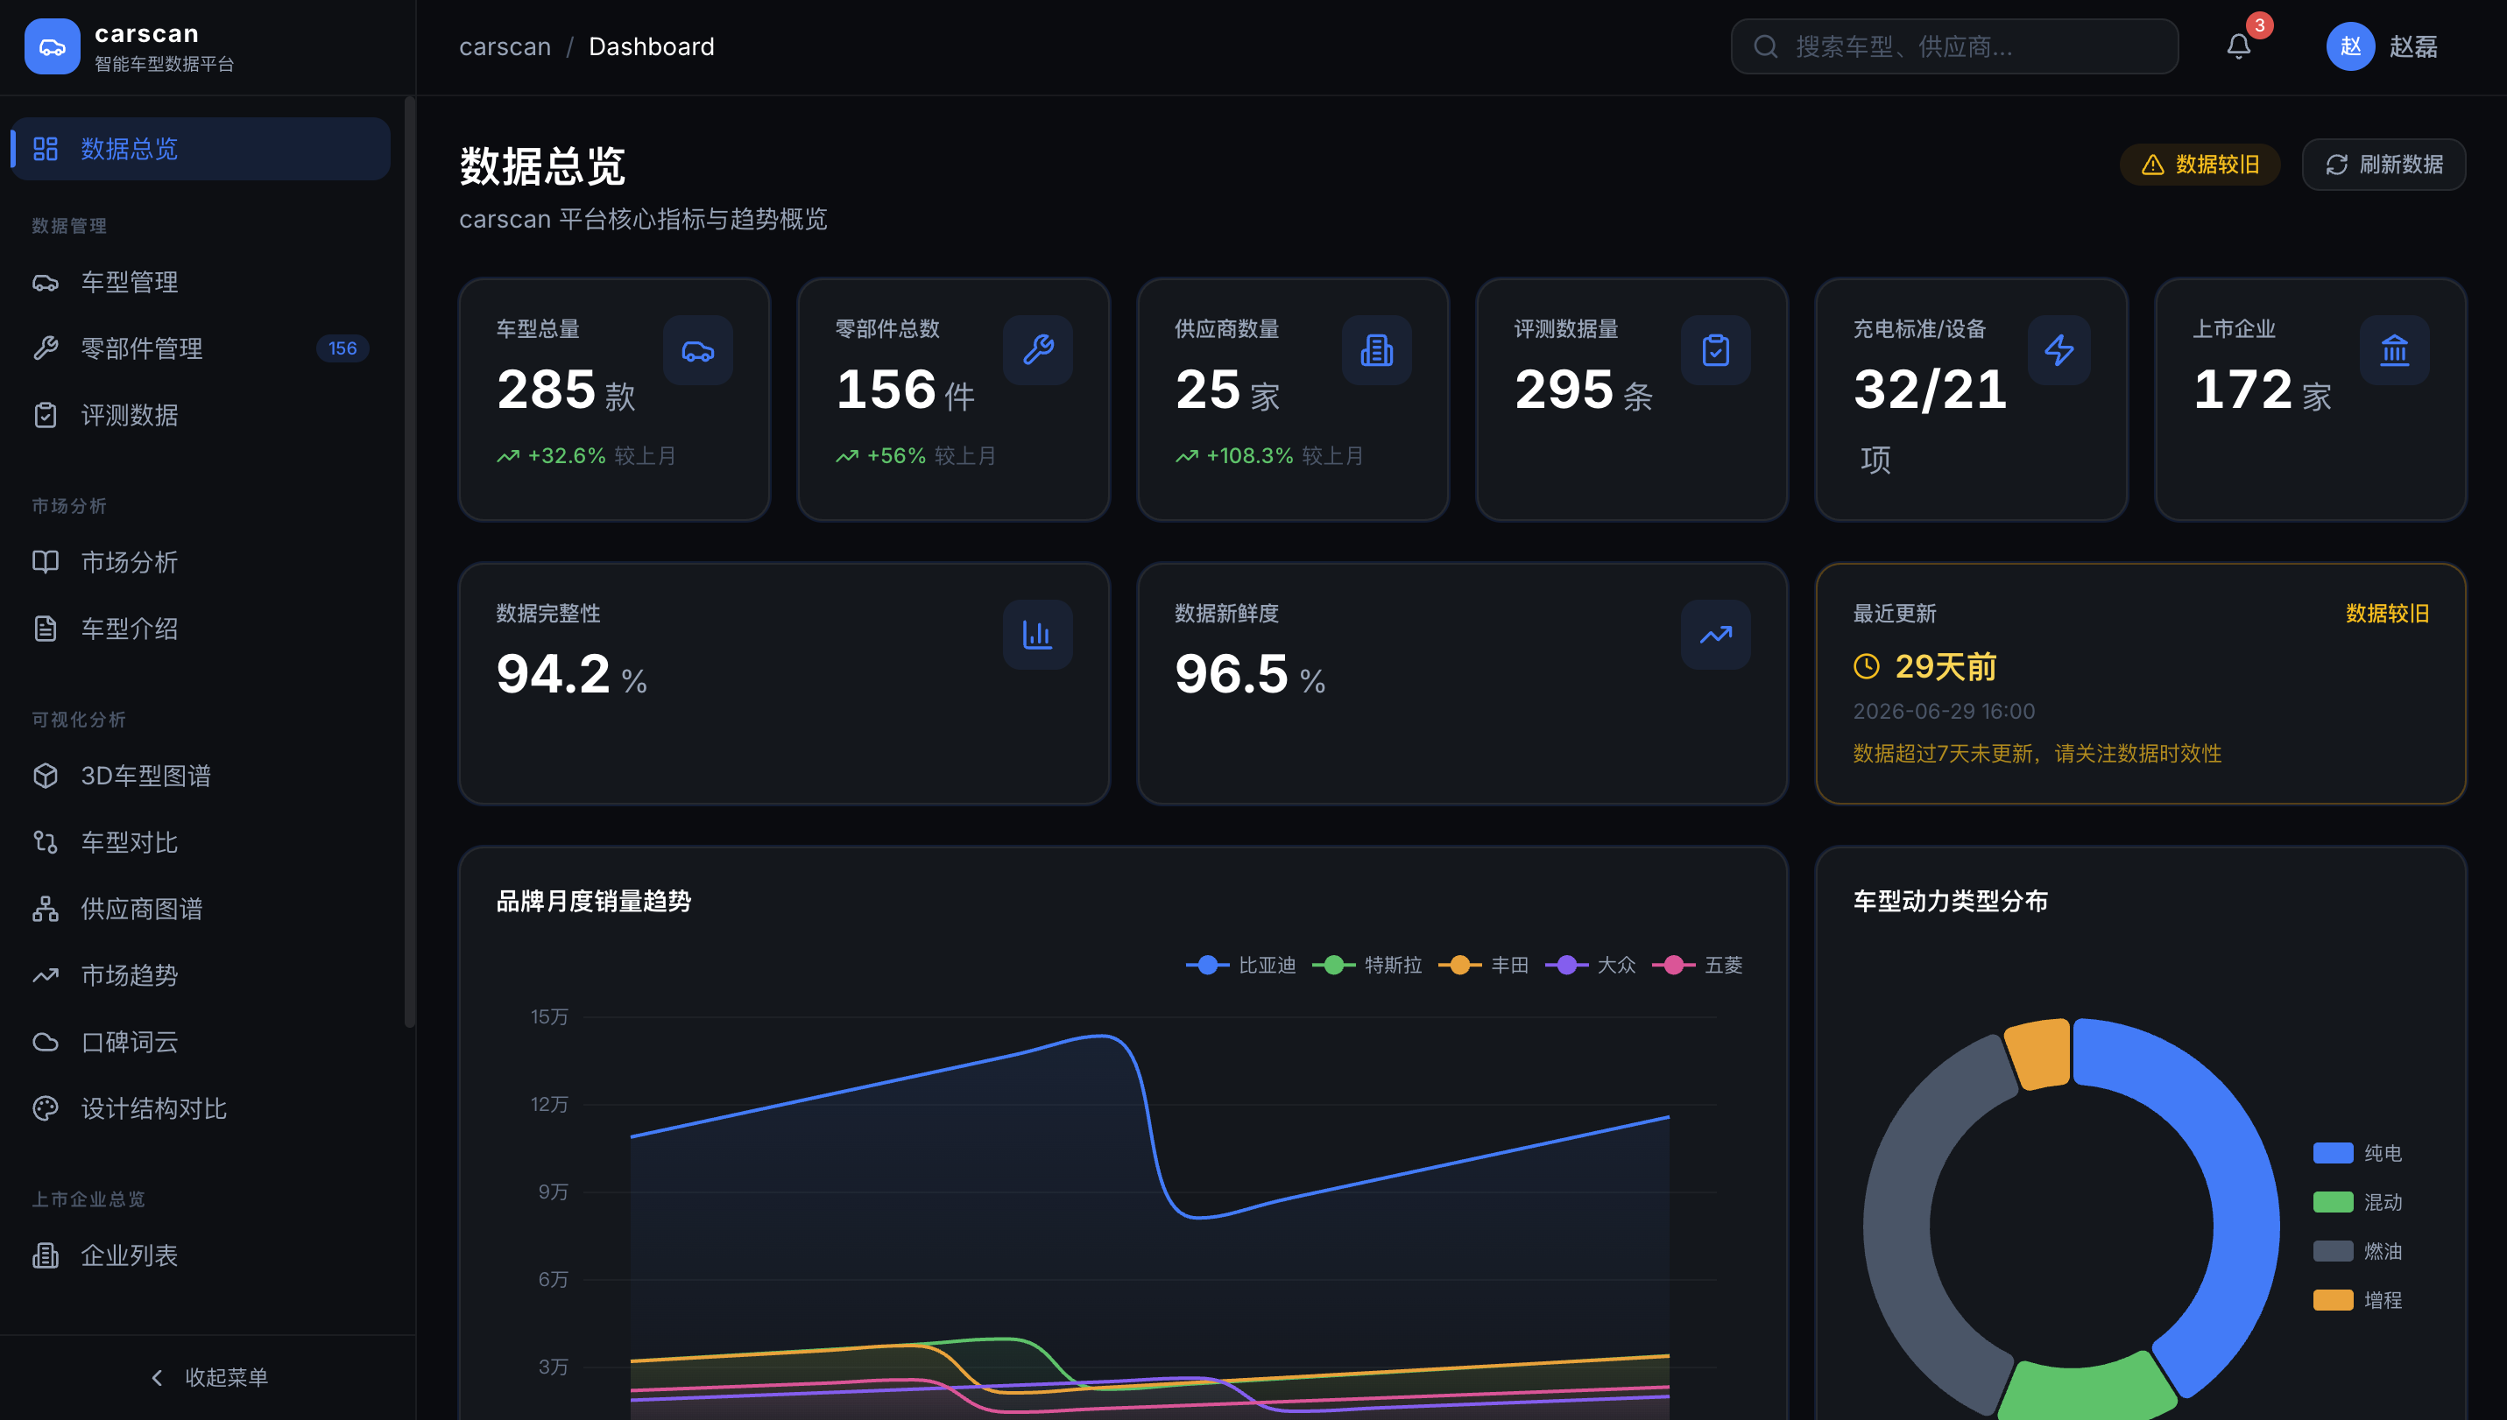Toggle 大众 series in chart legend
The width and height of the screenshot is (2507, 1420).
1591,965
